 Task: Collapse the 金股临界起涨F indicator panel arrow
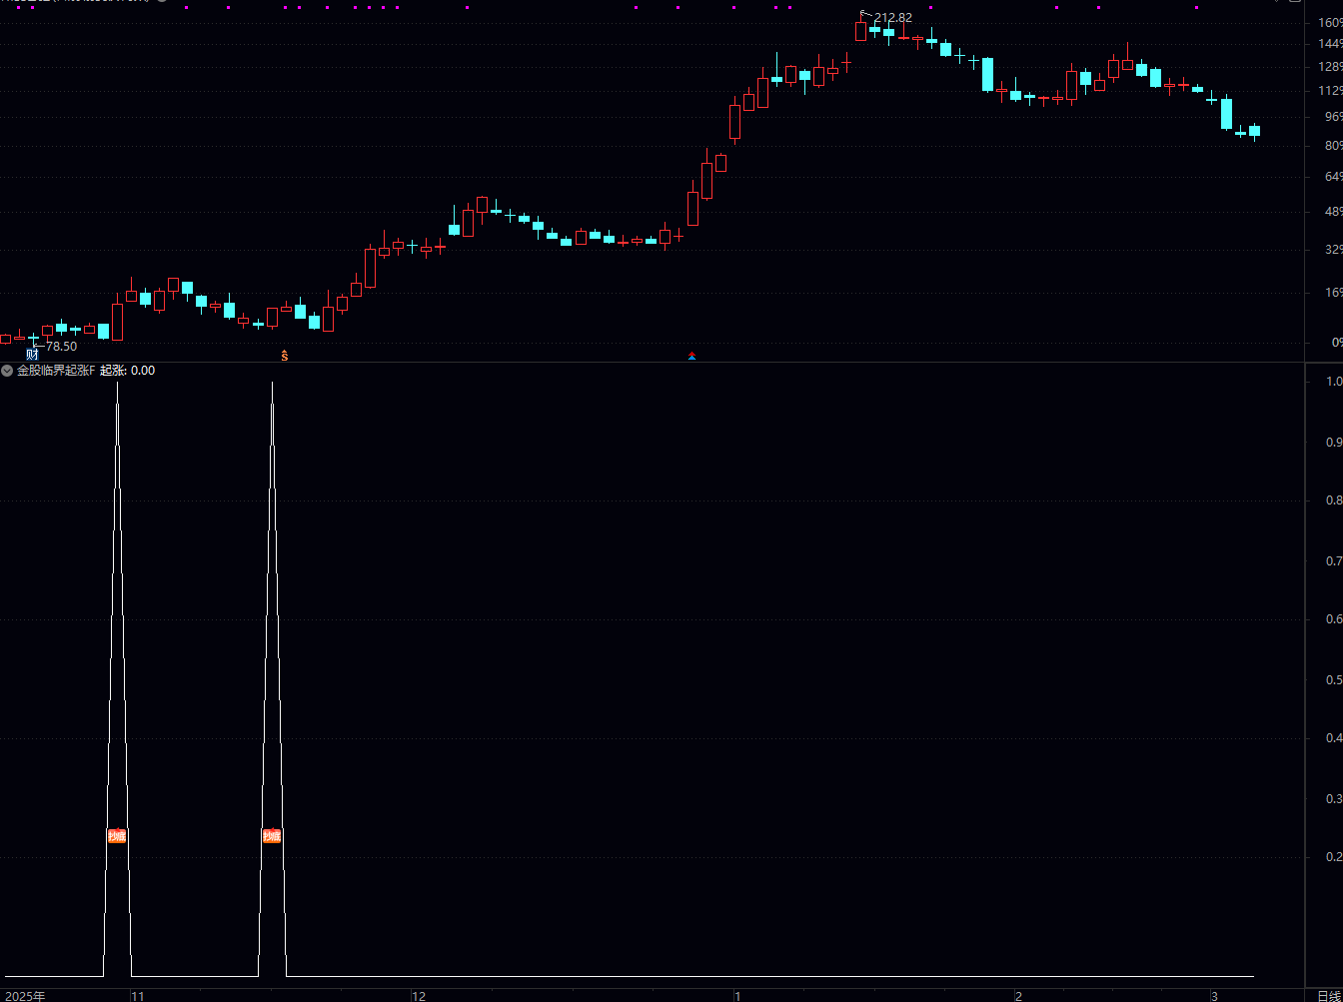(7, 371)
